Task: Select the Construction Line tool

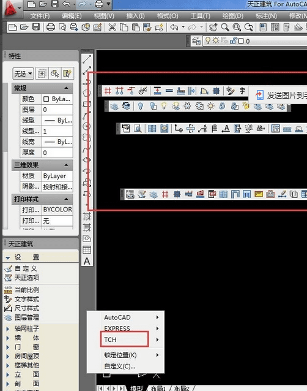Action: (87, 70)
